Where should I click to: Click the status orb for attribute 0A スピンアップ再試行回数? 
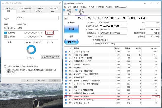66,71
